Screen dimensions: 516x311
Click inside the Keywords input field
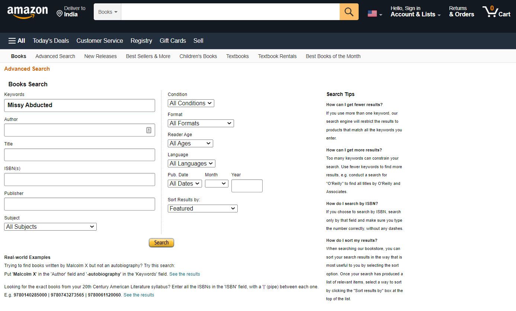coord(79,105)
